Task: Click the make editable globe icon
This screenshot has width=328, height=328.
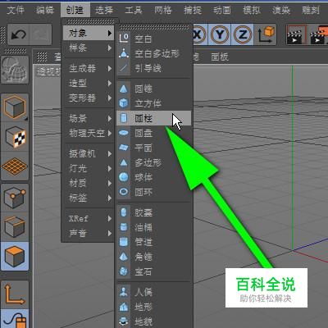Action: [x=15, y=70]
